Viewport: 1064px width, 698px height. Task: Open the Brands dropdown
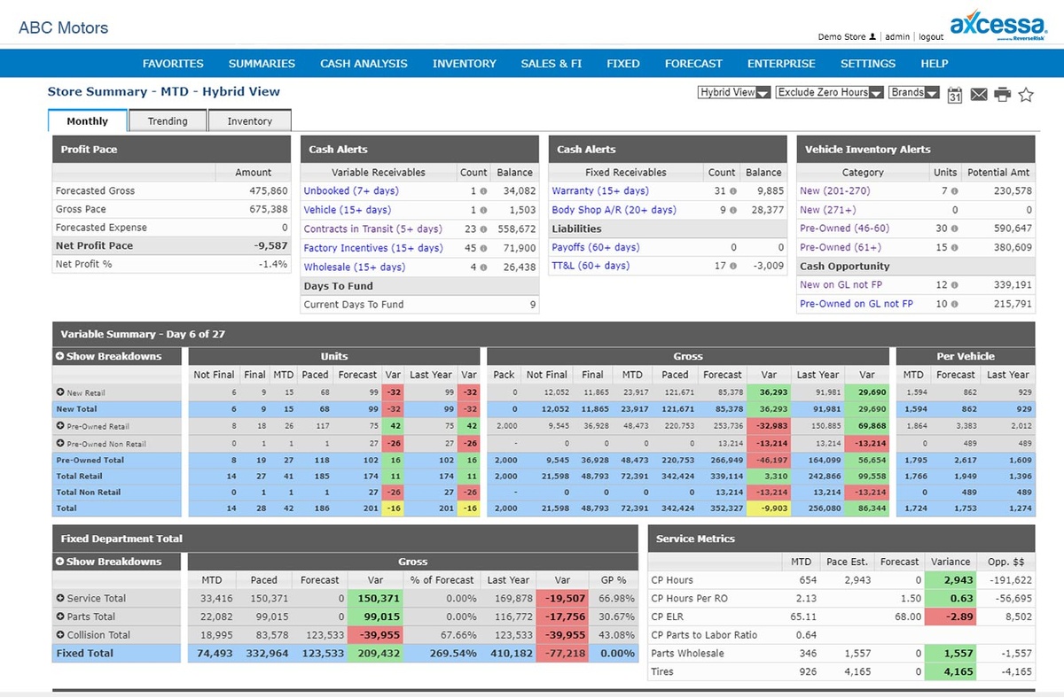point(913,92)
